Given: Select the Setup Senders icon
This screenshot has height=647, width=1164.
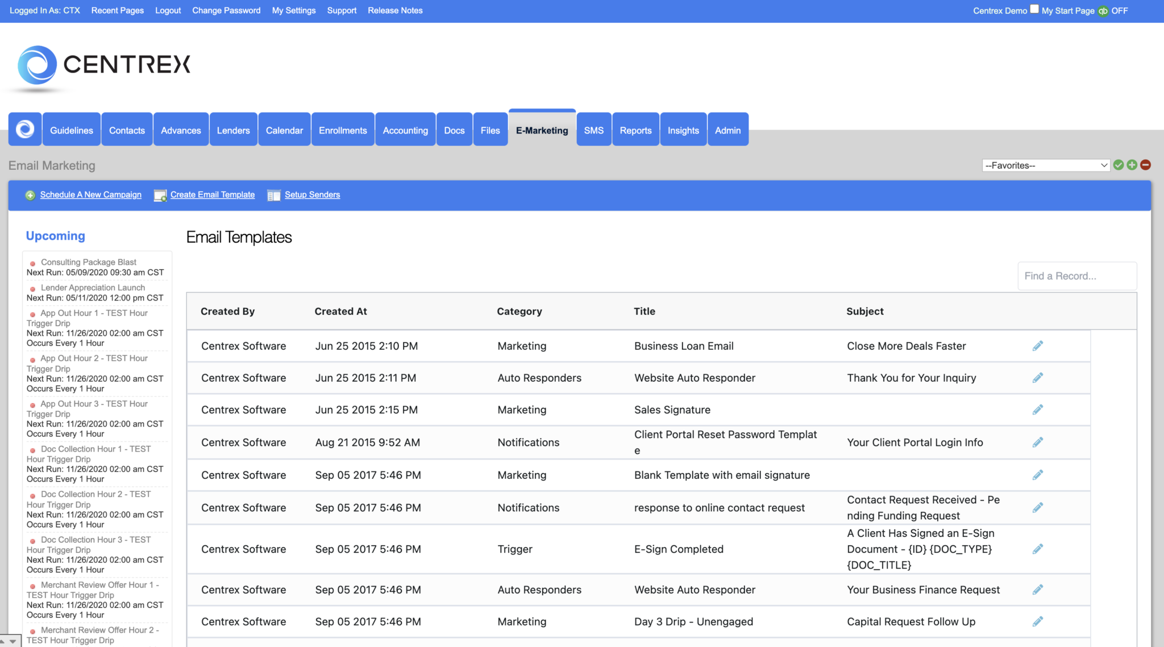Looking at the screenshot, I should point(274,195).
